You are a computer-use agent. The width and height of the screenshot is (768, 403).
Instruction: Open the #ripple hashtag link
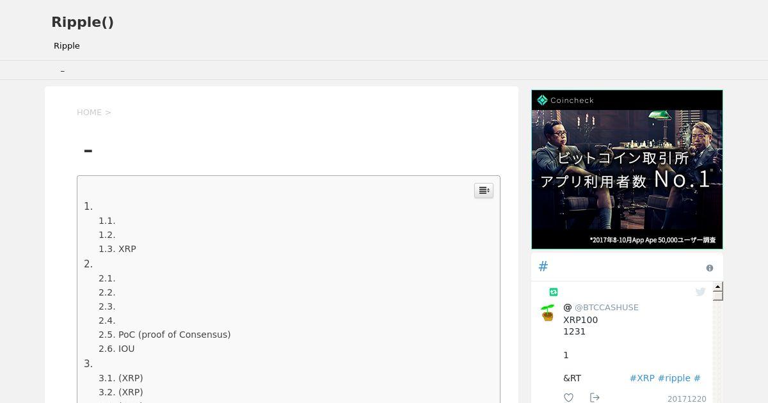(x=674, y=378)
